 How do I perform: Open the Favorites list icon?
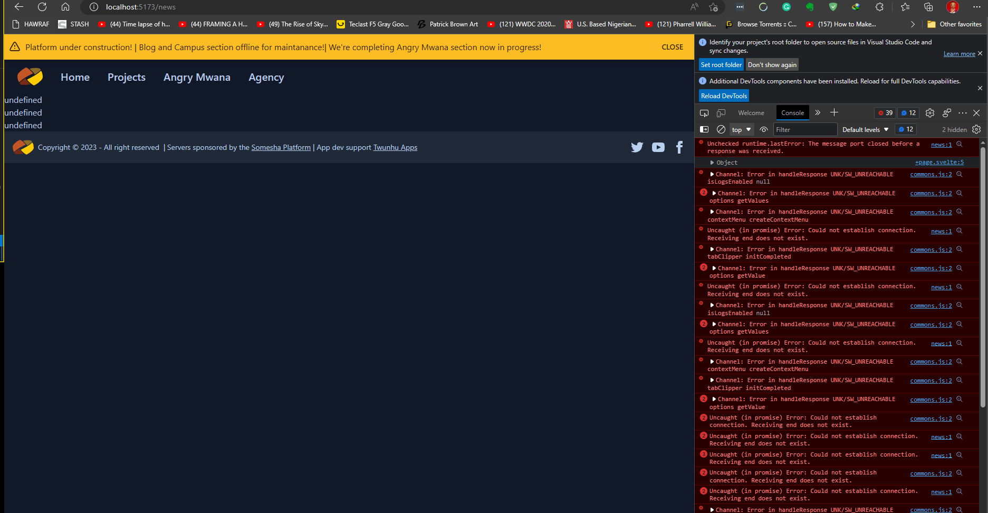pos(905,7)
